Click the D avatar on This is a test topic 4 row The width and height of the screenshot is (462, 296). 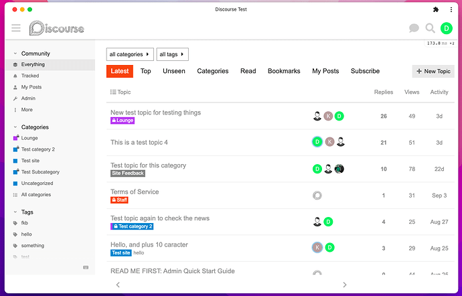point(317,142)
